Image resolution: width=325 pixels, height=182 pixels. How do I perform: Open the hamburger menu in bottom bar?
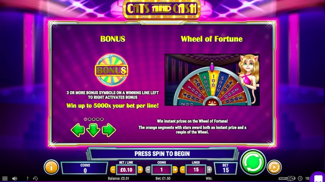pyautogui.click(x=5, y=178)
